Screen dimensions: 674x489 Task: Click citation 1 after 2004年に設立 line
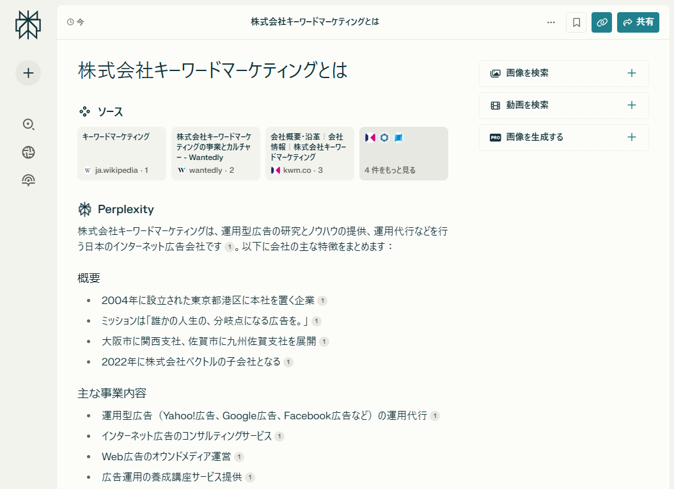tap(322, 301)
